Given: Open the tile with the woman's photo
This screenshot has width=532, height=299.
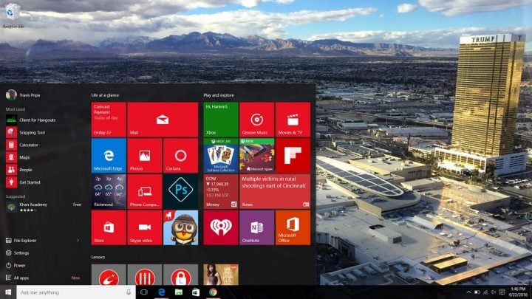Looking at the screenshot, I should pos(220,275).
